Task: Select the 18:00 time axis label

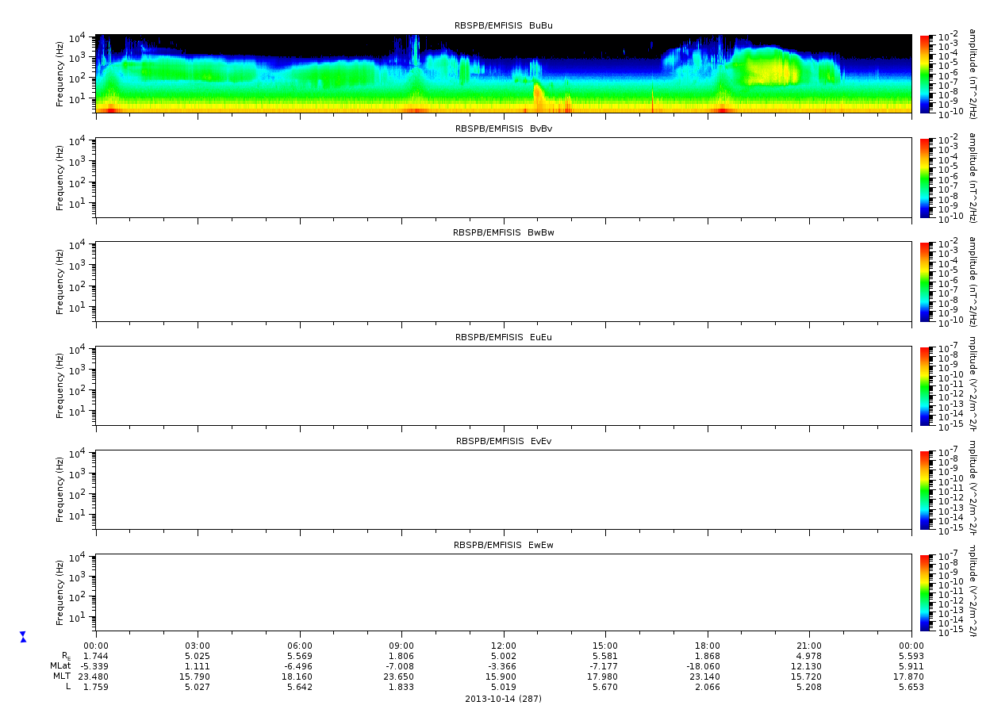Action: click(708, 646)
